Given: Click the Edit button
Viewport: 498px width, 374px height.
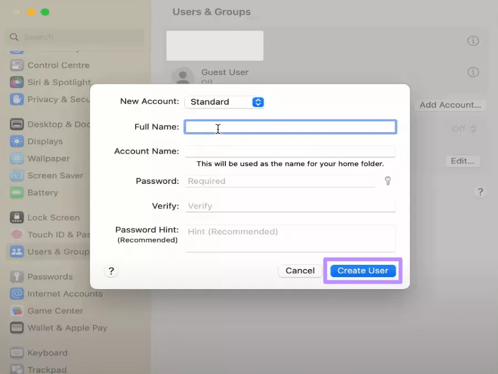Looking at the screenshot, I should click(x=463, y=161).
